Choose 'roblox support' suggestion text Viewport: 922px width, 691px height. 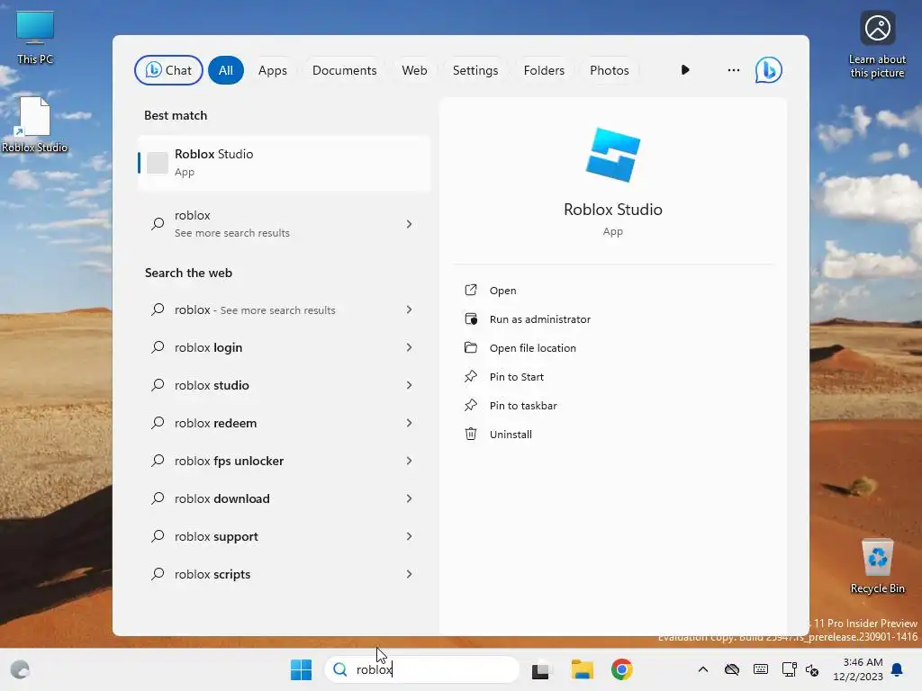click(x=216, y=536)
